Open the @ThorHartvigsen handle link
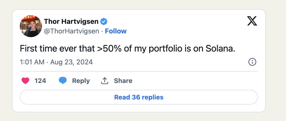This screenshot has height=121, width=286. pos(71,31)
